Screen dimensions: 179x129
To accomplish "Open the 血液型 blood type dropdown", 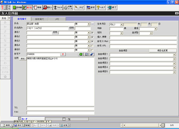I will coord(151,33).
